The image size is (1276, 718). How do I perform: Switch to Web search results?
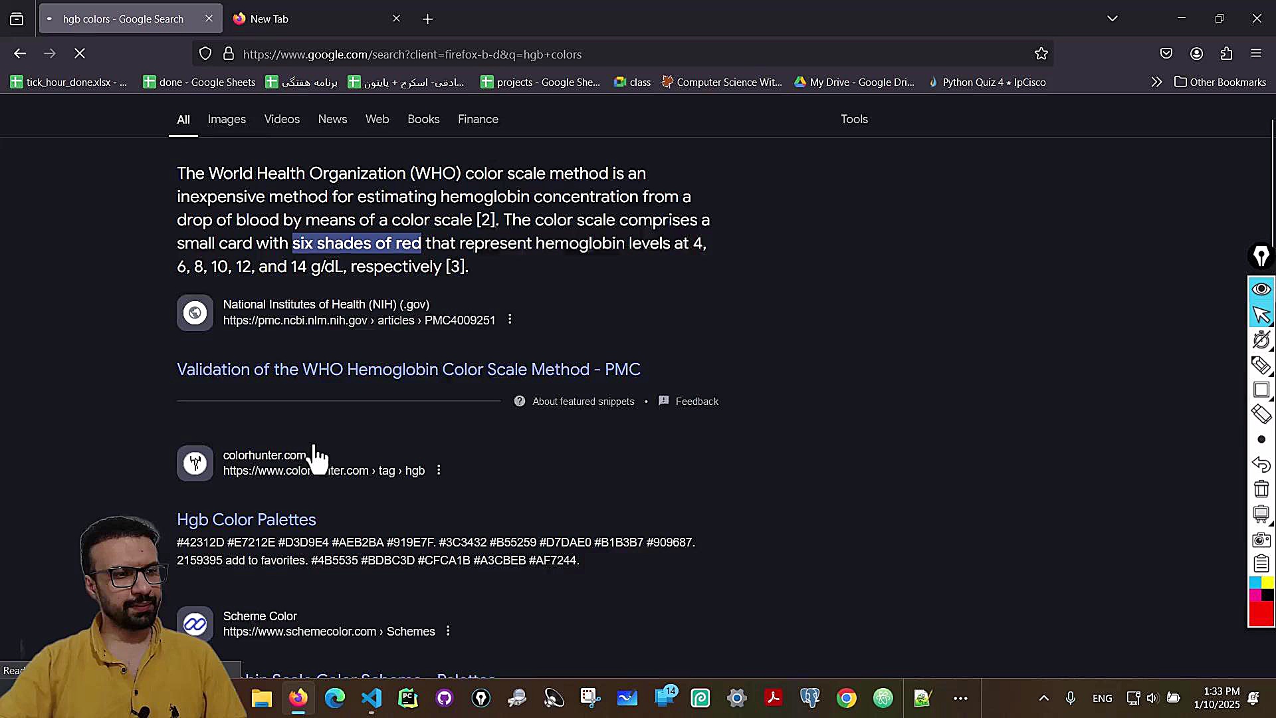377,119
